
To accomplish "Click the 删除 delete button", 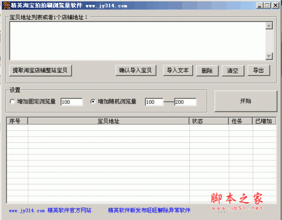I will pos(207,70).
